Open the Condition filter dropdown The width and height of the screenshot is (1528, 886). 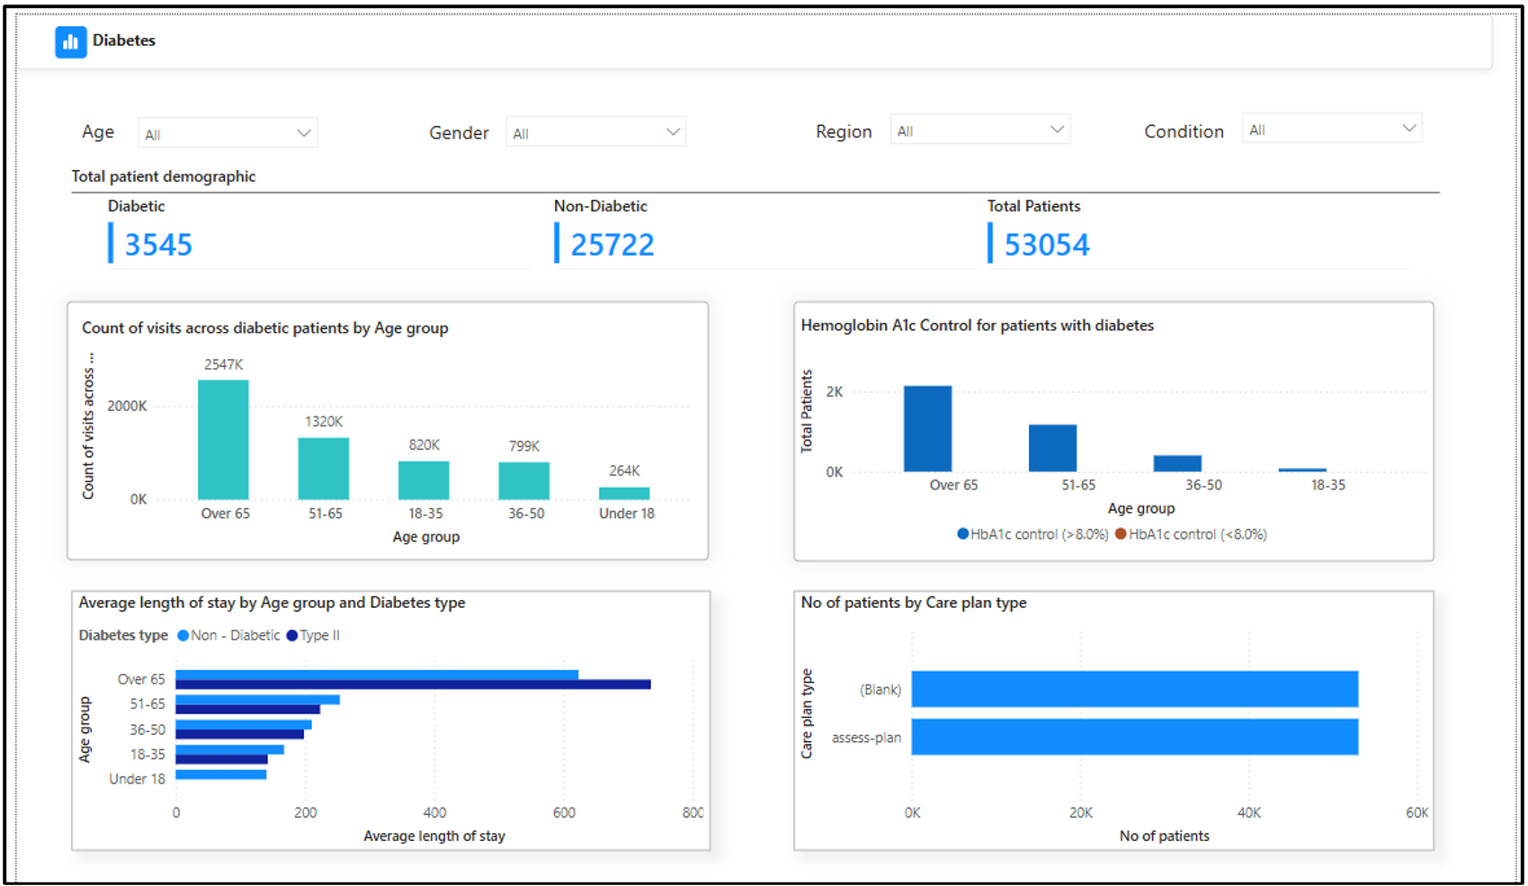point(1331,129)
